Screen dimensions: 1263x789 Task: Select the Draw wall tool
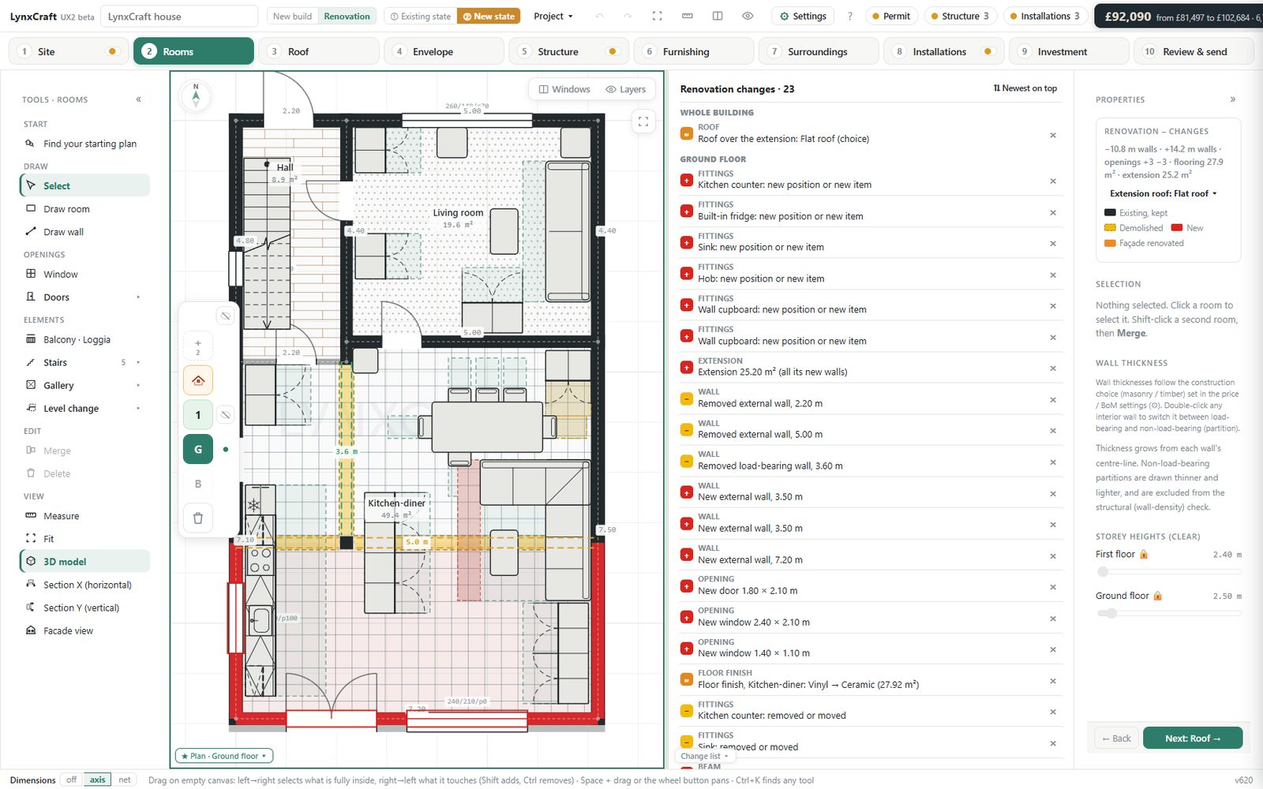[x=84, y=232]
